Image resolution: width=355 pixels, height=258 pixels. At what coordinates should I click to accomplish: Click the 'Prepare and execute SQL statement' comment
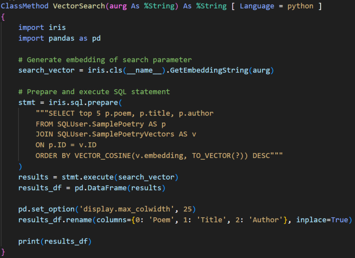94,92
